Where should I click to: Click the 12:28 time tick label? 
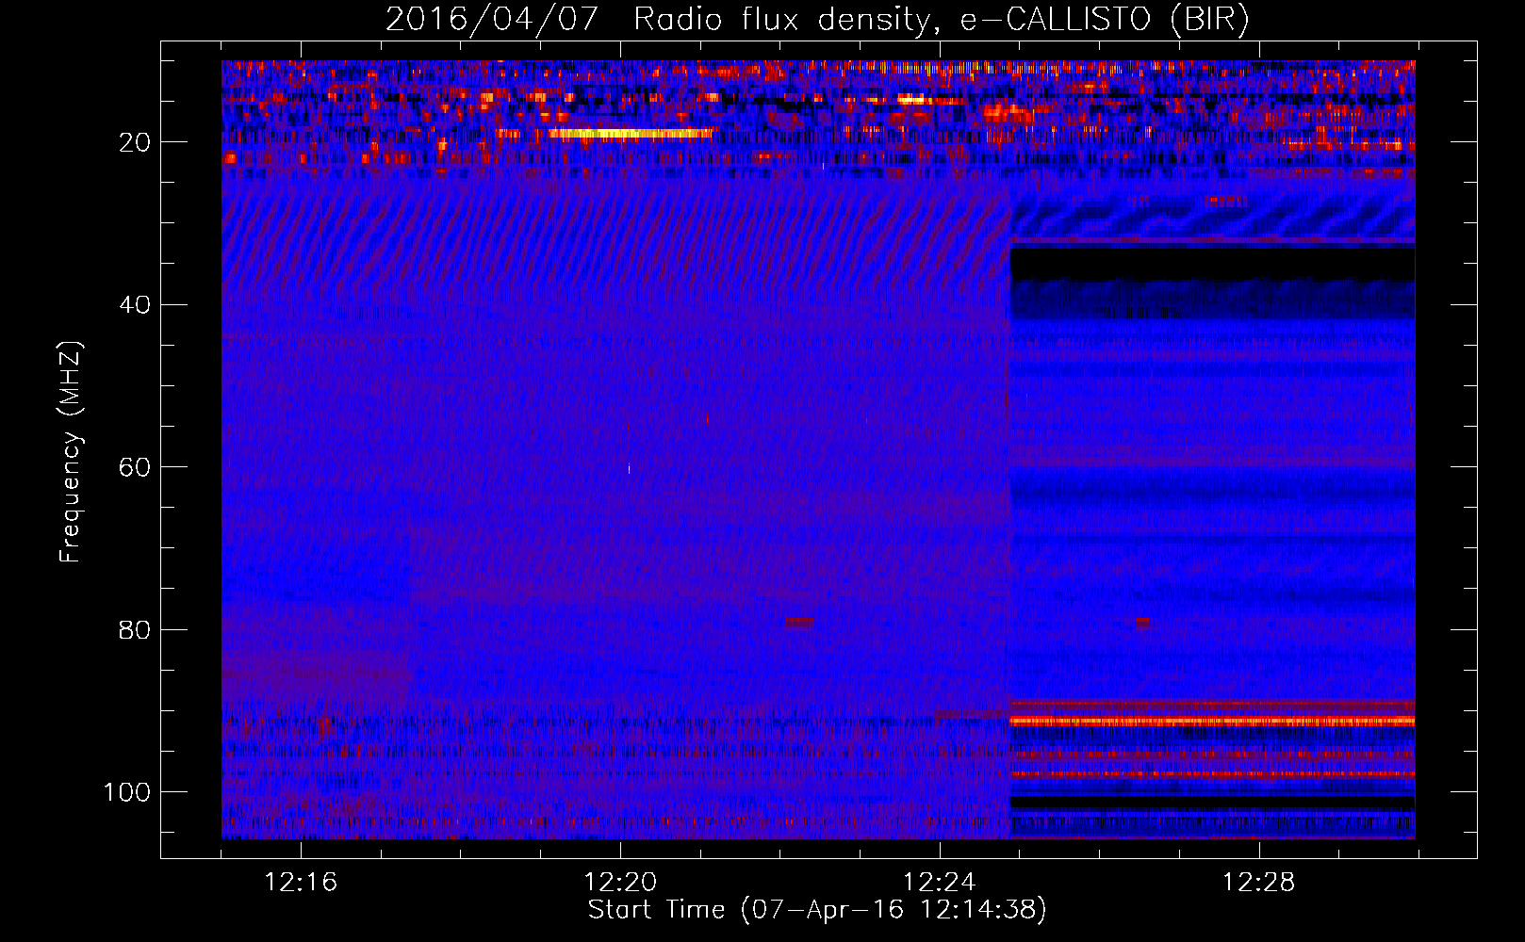[x=1259, y=882]
